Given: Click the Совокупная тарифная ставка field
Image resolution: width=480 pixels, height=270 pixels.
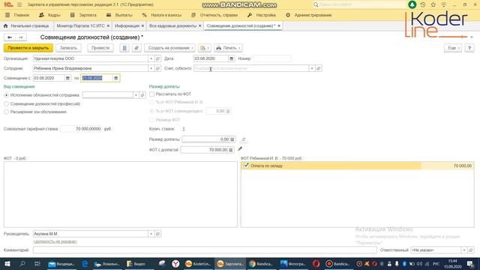Looking at the screenshot, I should (x=81, y=129).
